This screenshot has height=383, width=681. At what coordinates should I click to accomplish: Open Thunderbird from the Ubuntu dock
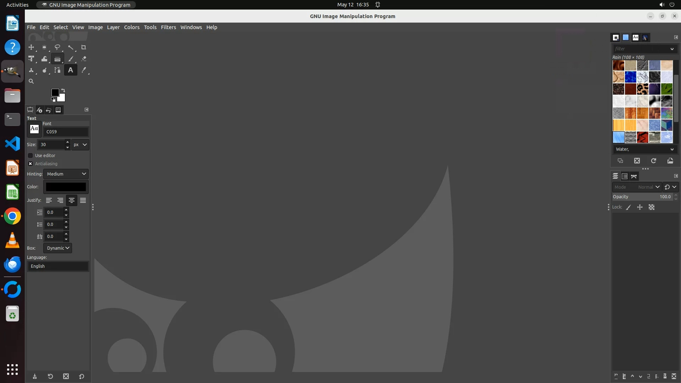[12, 265]
